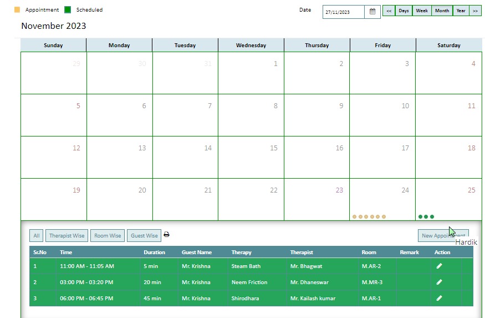The height and width of the screenshot is (318, 485).
Task: Filter list by Guest Wise
Action: point(144,236)
